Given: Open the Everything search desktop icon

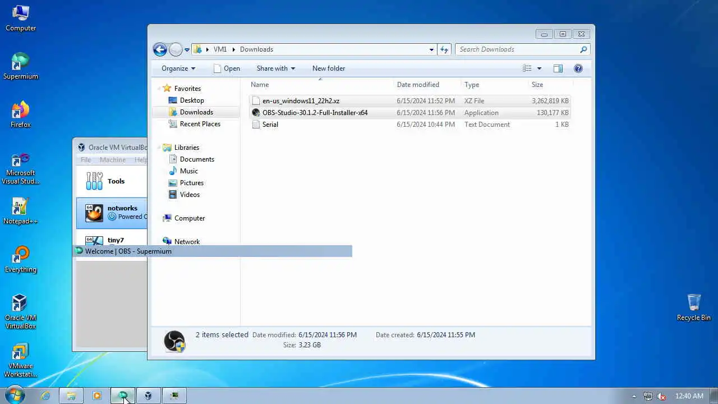Looking at the screenshot, I should point(21,260).
